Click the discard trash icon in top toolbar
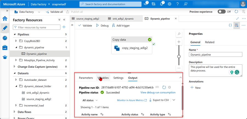 click(243, 11)
